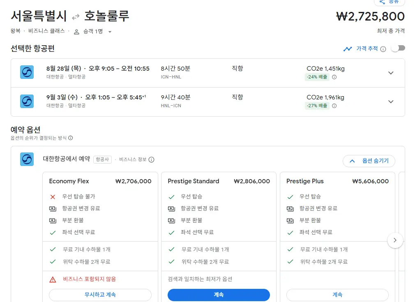Click the ₩2,706,000 Economy Flex price
The height and width of the screenshot is (302, 415).
[x=134, y=181]
